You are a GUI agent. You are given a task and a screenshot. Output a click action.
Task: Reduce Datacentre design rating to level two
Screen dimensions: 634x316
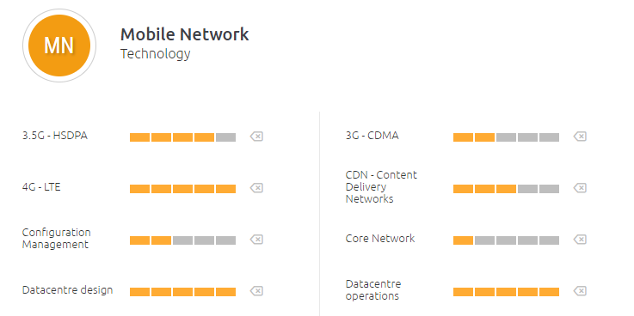(x=162, y=292)
